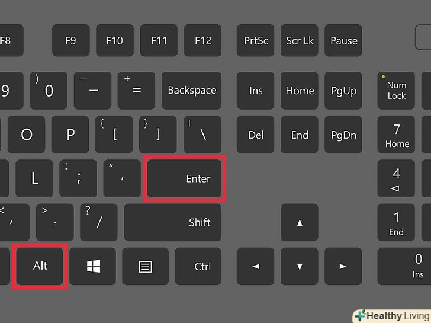Toggle the Scr Lk key

pos(300,40)
